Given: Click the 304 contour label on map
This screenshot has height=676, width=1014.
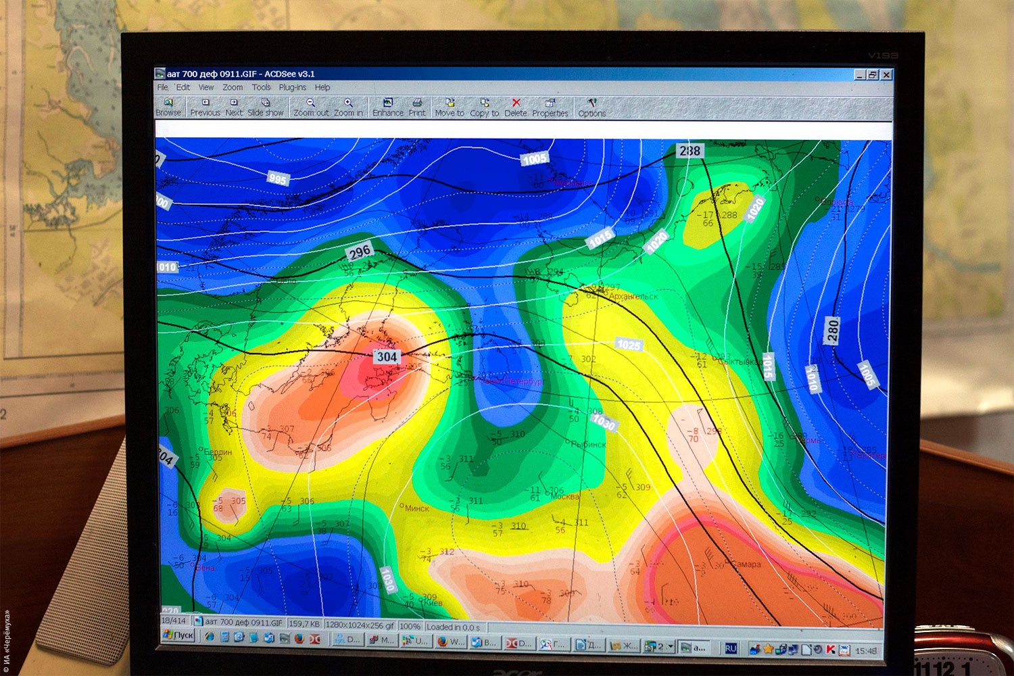Looking at the screenshot, I should click(387, 356).
